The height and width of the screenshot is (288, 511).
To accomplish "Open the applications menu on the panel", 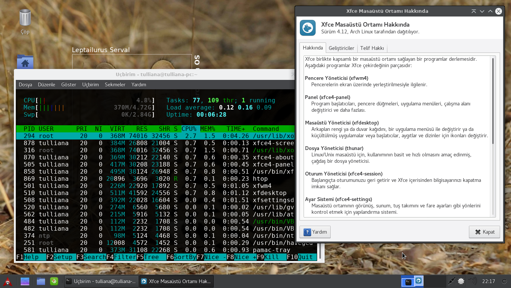I will [8, 281].
